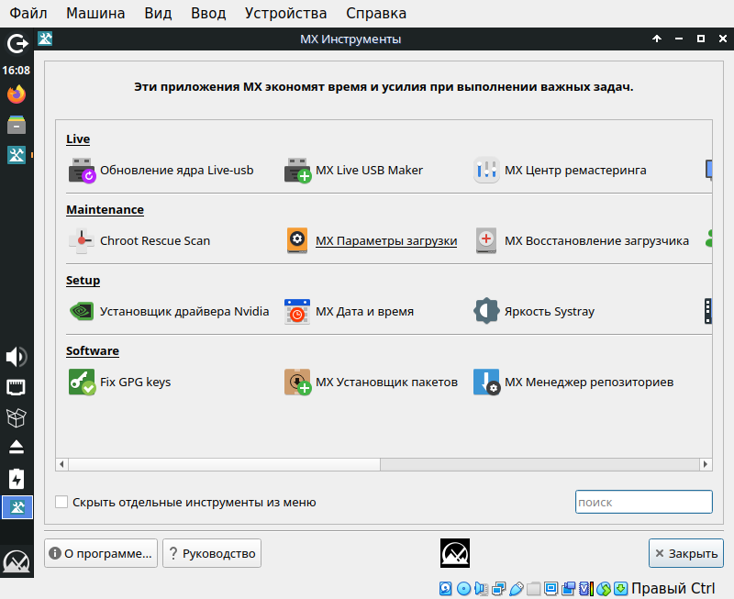The image size is (734, 599).
Task: Open the Справка menu
Action: pyautogui.click(x=376, y=13)
